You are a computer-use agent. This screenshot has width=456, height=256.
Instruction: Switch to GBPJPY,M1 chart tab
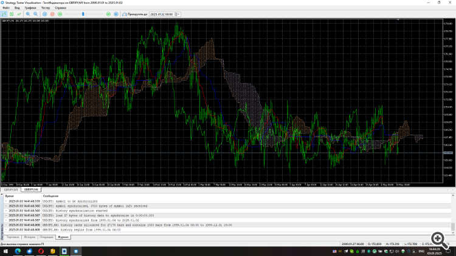pyautogui.click(x=11, y=189)
